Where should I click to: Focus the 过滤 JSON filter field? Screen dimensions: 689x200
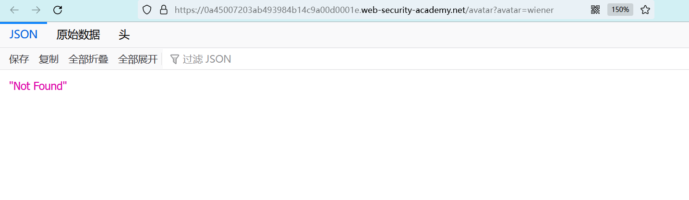coord(206,59)
